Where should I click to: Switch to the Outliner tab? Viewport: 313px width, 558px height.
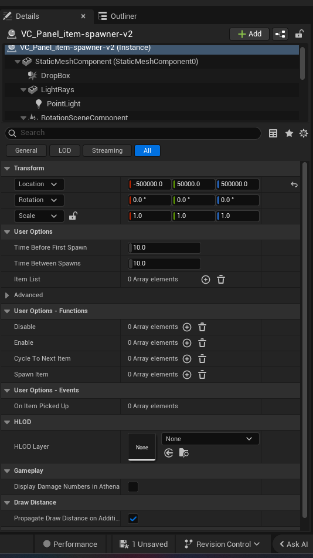(118, 16)
